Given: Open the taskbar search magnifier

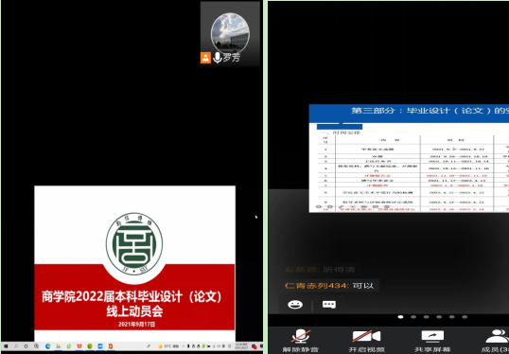Looking at the screenshot, I should 16,346.
